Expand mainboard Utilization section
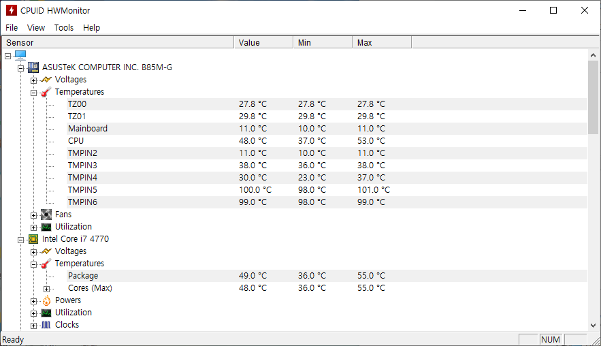The image size is (601, 346). (34, 227)
